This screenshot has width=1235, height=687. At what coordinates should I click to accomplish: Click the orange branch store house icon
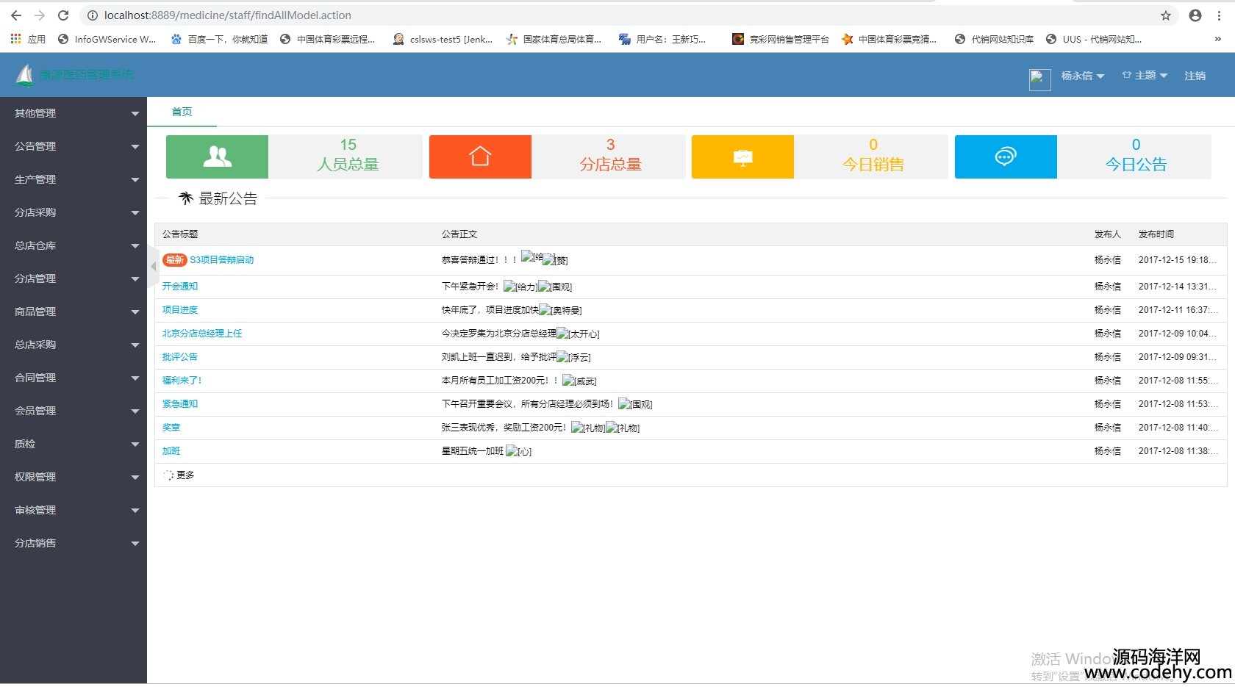(480, 157)
